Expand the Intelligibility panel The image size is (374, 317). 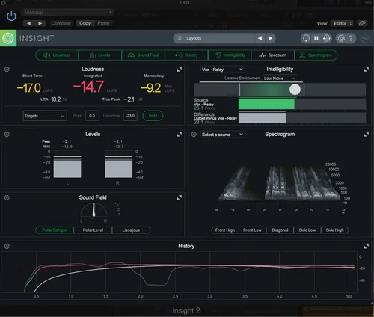tap(366, 70)
